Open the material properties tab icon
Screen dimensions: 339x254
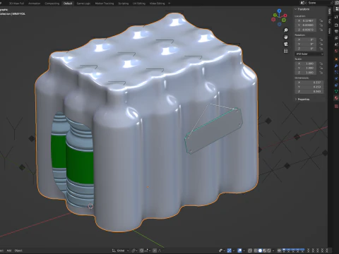[x=336, y=98]
